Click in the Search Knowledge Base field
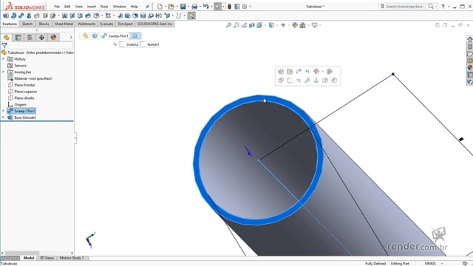The height and width of the screenshot is (266, 473). 404,7
